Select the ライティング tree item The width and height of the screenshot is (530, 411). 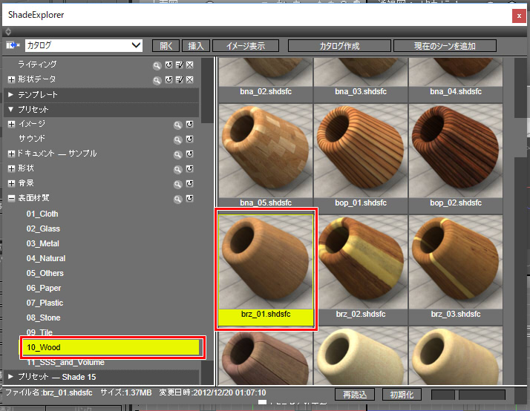click(37, 64)
